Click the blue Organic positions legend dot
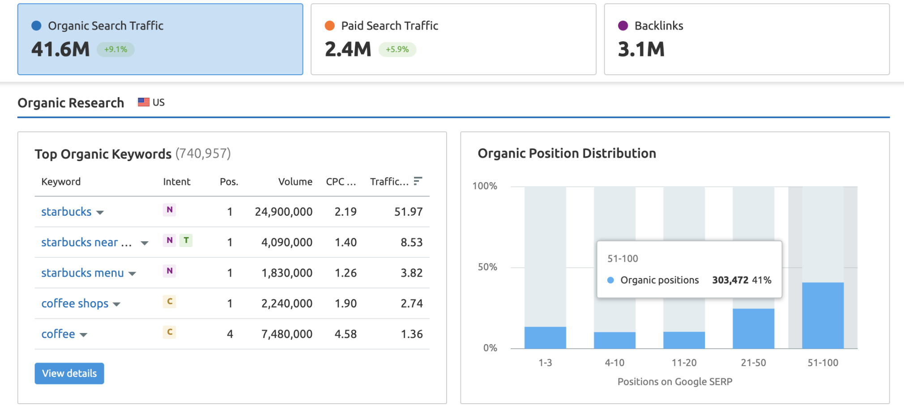Viewport: 904px width, 414px height. (610, 280)
